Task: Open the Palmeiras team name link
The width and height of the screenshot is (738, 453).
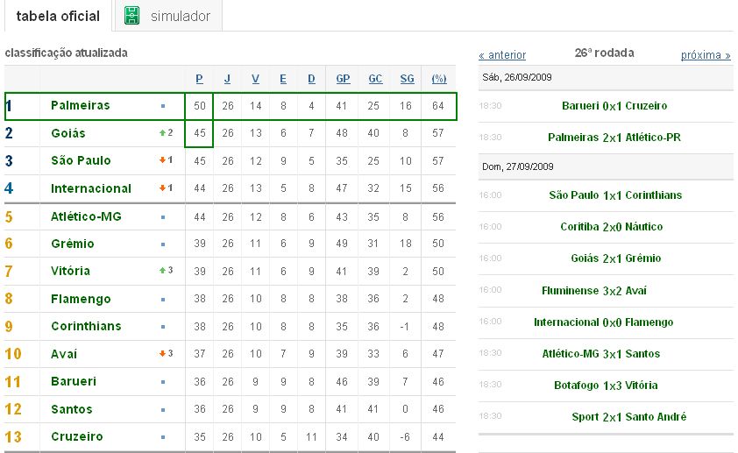Action: coord(81,105)
